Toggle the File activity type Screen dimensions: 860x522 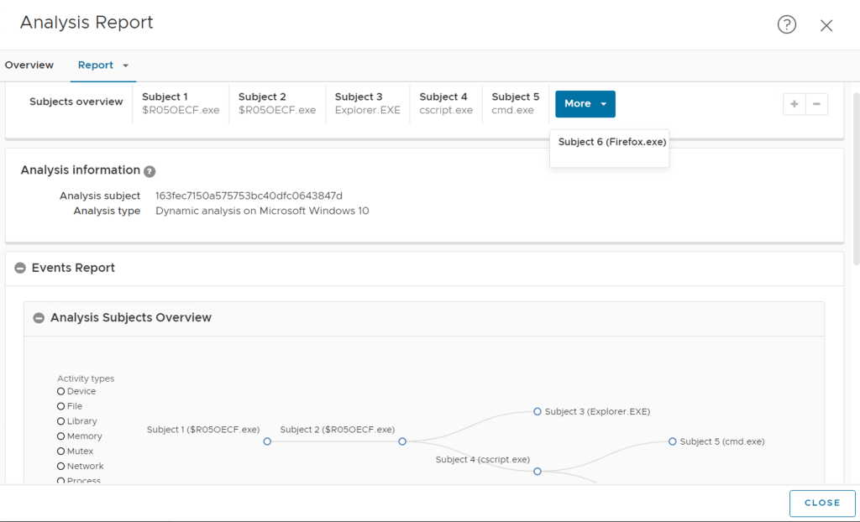click(x=61, y=406)
